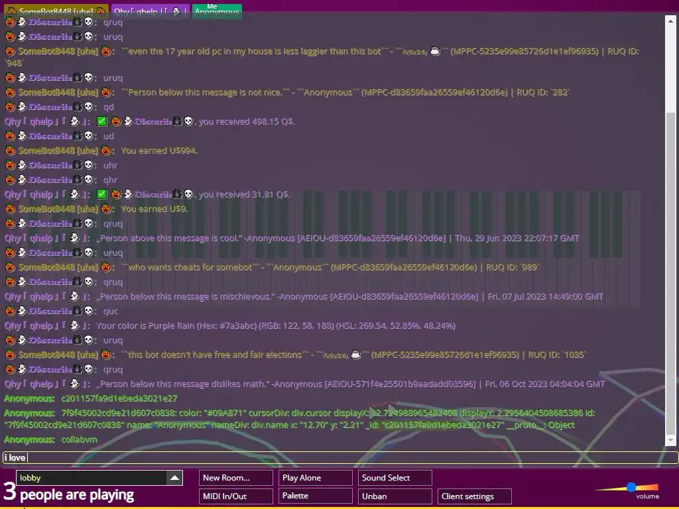
Task: Click the 'qhr' chat message
Action: tap(111, 180)
